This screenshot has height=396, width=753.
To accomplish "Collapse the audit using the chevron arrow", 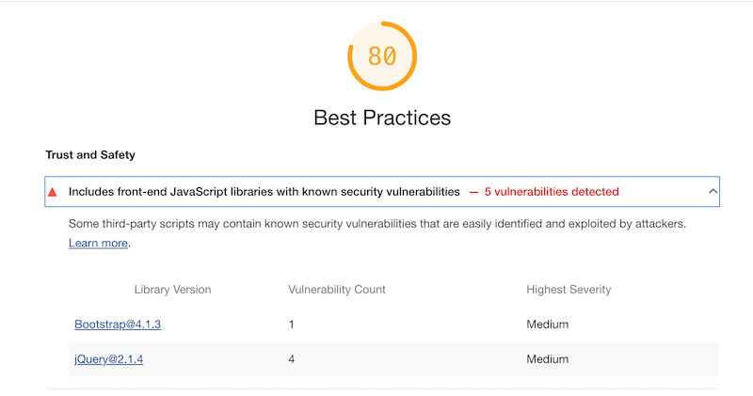I will (x=713, y=192).
